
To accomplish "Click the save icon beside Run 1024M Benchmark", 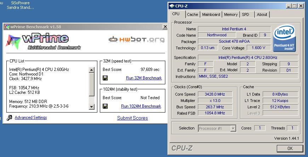I will [105, 106].
